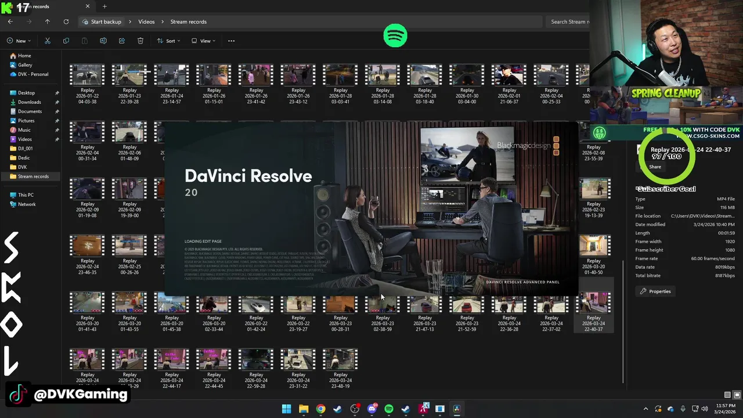
Task: Expand chevron after Videos breadcrumb
Action: (x=163, y=21)
